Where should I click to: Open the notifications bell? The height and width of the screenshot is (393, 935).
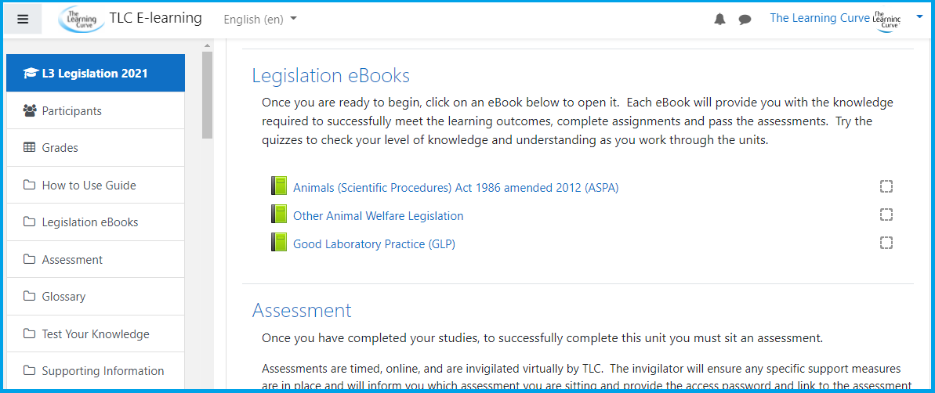point(719,20)
